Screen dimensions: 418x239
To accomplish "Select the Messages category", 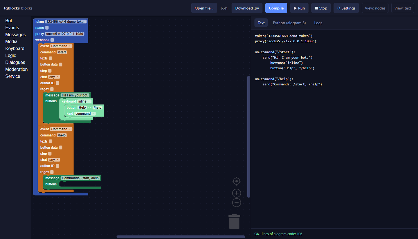I will [x=15, y=34].
